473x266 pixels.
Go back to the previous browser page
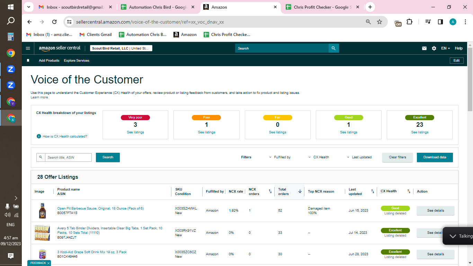click(x=29, y=22)
